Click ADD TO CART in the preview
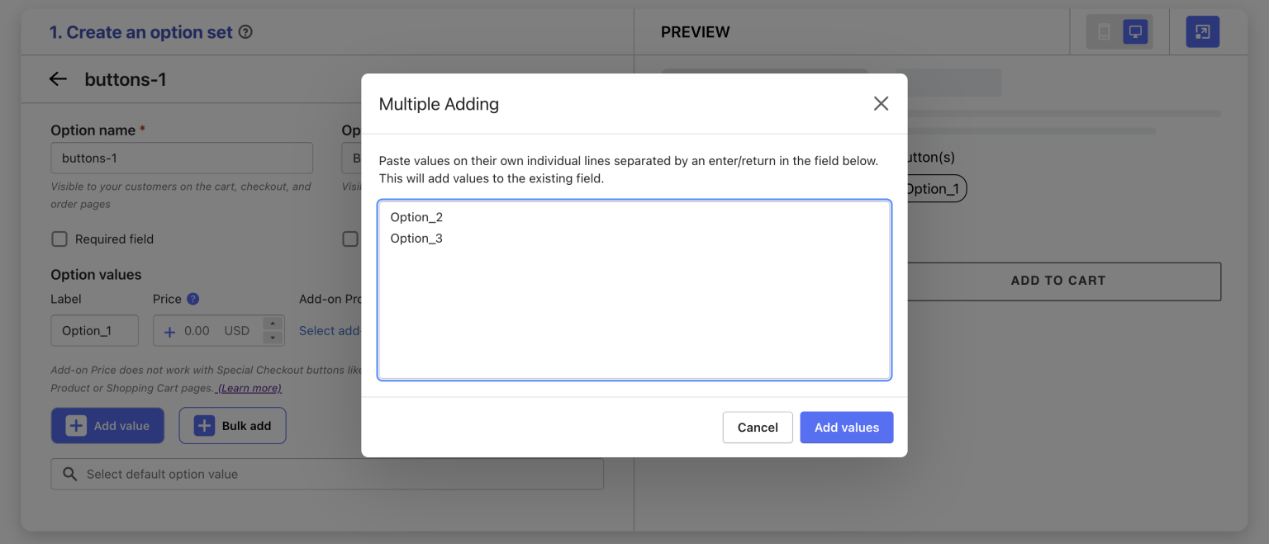 1057,281
